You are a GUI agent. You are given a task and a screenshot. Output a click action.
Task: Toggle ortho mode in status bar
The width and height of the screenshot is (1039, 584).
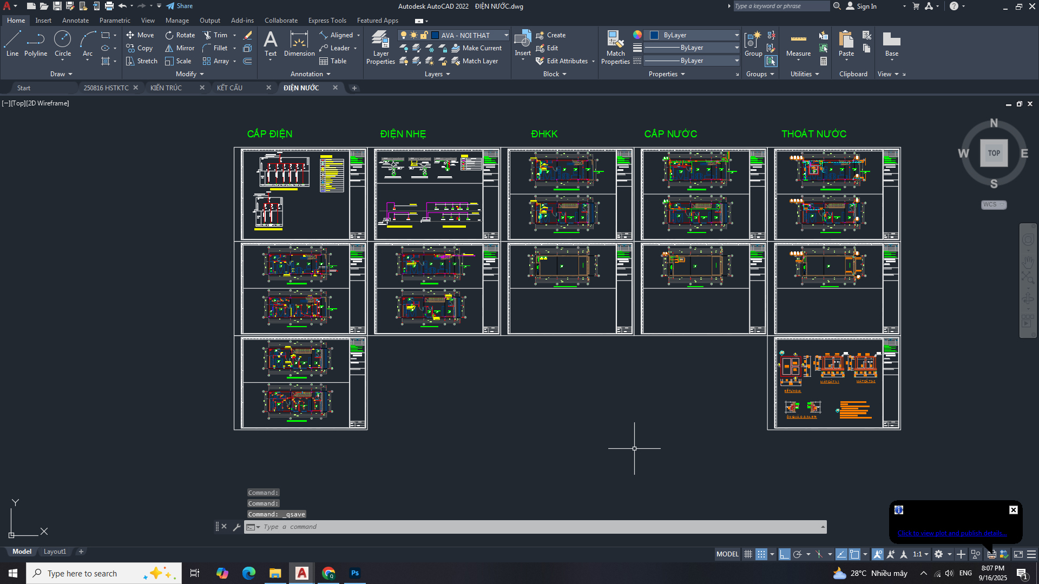coord(784,554)
